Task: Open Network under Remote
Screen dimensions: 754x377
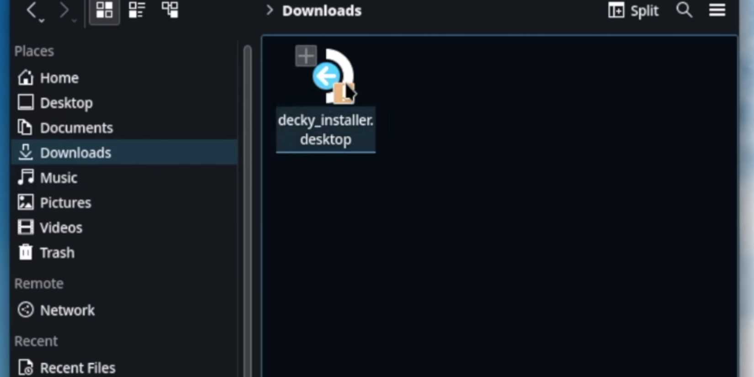Action: click(x=67, y=311)
